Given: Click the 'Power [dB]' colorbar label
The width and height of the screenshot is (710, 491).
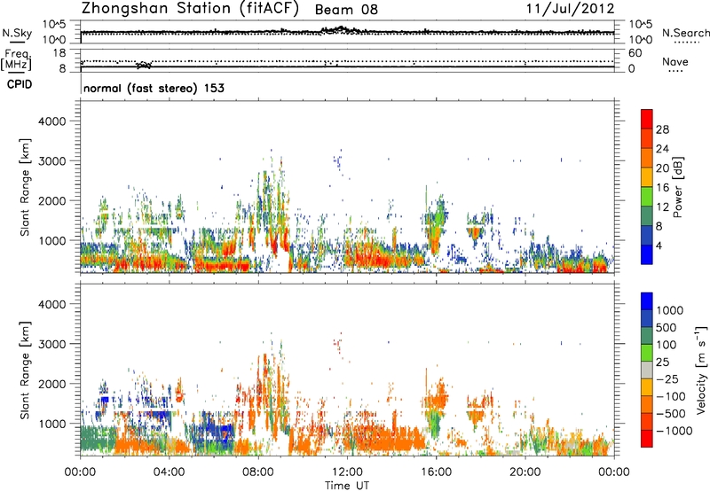Looking at the screenshot, I should [x=677, y=187].
